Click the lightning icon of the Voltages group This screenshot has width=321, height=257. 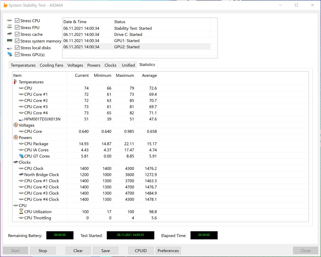click(15, 125)
